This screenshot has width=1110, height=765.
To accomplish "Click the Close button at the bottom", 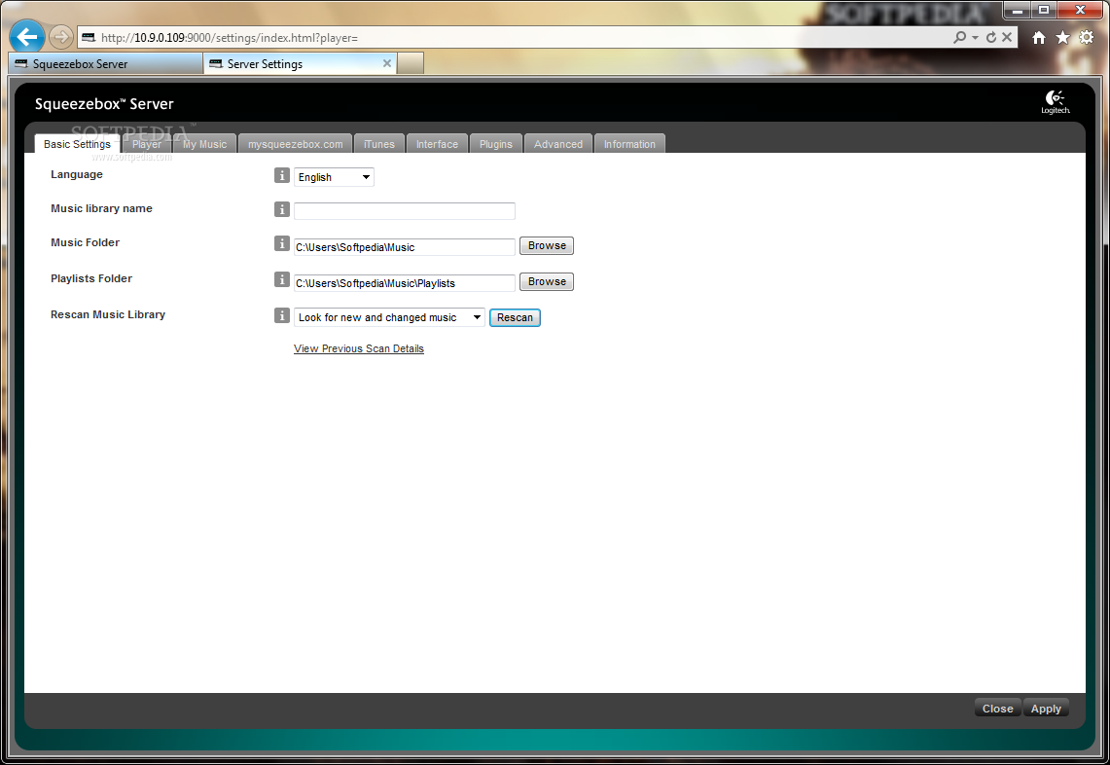I will pos(997,709).
